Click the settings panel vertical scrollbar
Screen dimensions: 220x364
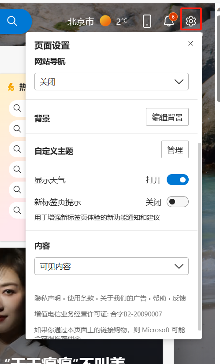pyautogui.click(x=200, y=236)
